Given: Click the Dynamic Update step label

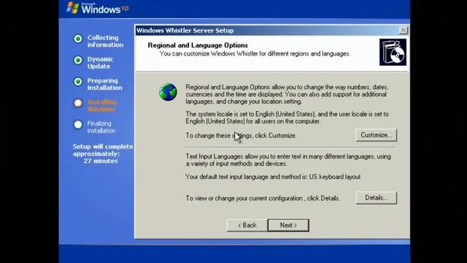Looking at the screenshot, I should tap(101, 63).
